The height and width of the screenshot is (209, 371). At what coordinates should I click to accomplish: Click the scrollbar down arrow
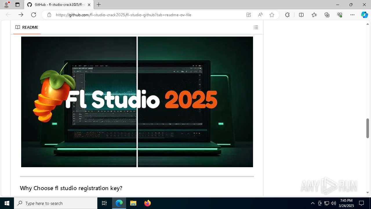coord(368,192)
